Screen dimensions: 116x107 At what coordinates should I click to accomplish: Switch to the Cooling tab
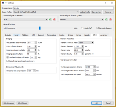point(62,35)
